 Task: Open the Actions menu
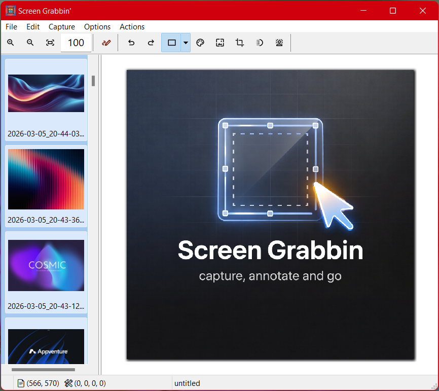click(132, 26)
